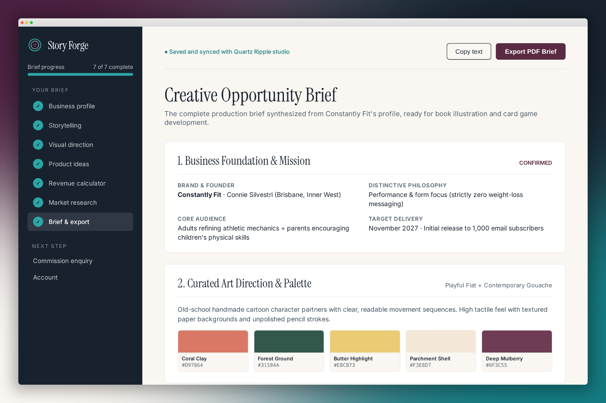Click the Brief progress bar
This screenshot has height=403, width=606.
80,75
